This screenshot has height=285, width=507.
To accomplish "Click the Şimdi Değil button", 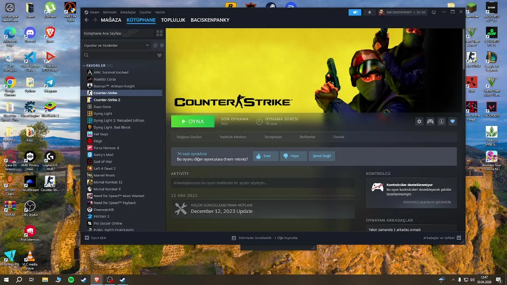I will tap(322, 156).
